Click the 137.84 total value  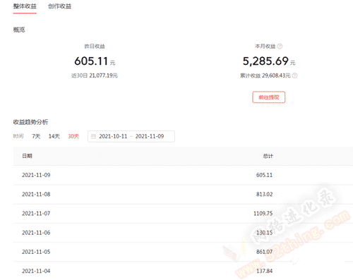coord(264,271)
